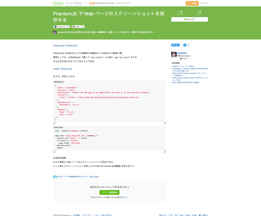Click package.json scrollbar left arrow

point(54,123)
